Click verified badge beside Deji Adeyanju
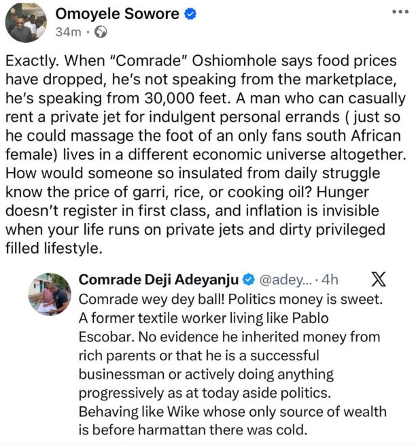Viewport: 416px width, 444px height. pyautogui.click(x=249, y=279)
